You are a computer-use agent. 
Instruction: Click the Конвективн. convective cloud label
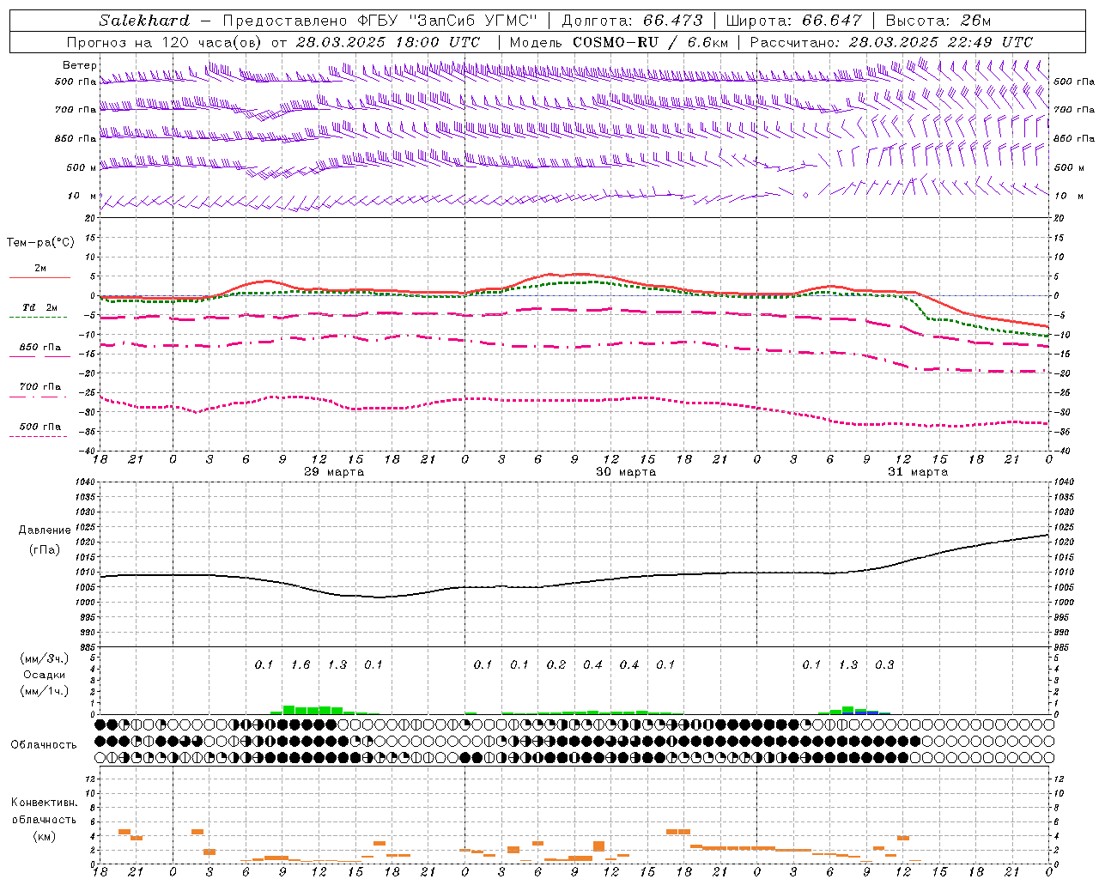pyautogui.click(x=44, y=803)
